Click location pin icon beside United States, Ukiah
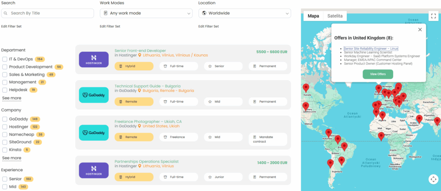441x191 pixels. tap(139, 126)
